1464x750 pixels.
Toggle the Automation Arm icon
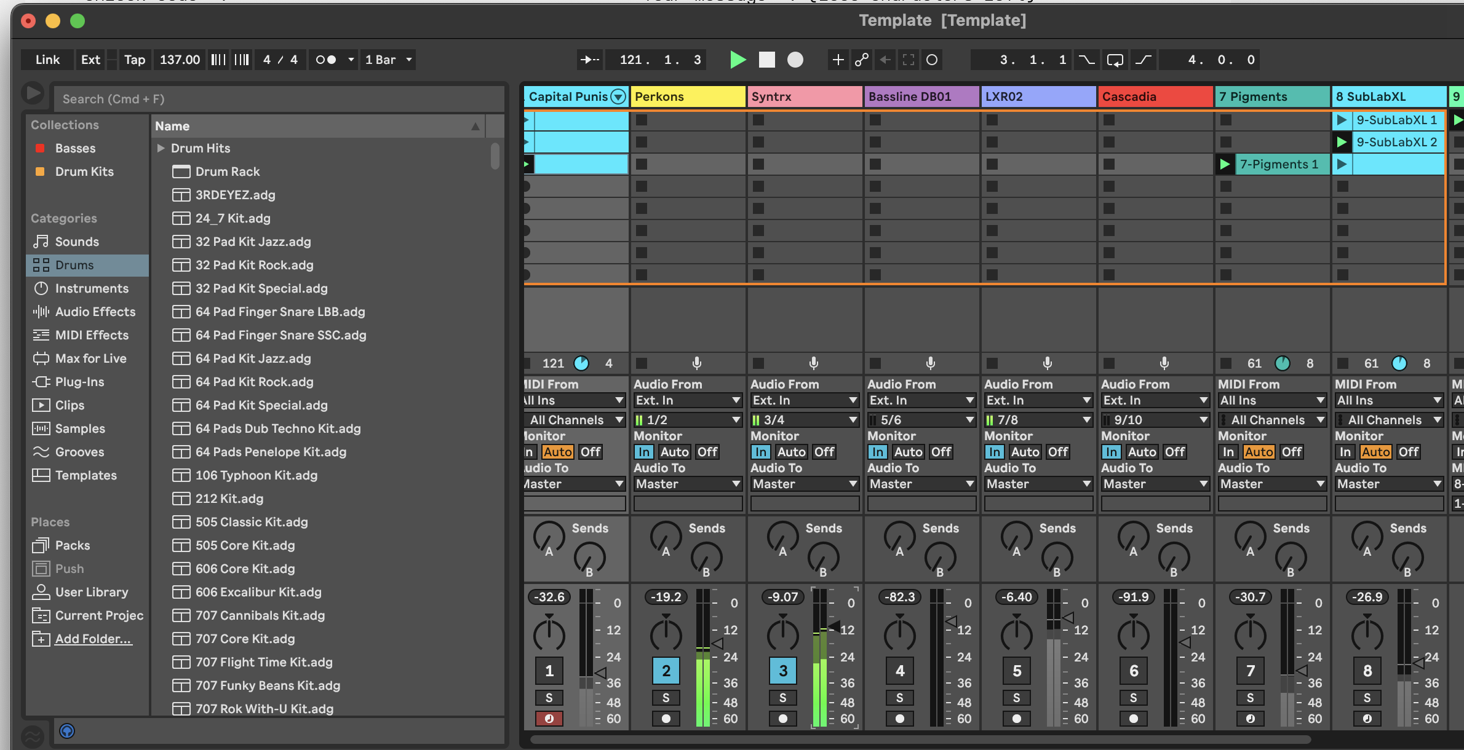[862, 60]
